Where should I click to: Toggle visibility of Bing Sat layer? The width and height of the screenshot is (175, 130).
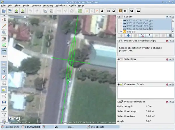coord(121,31)
